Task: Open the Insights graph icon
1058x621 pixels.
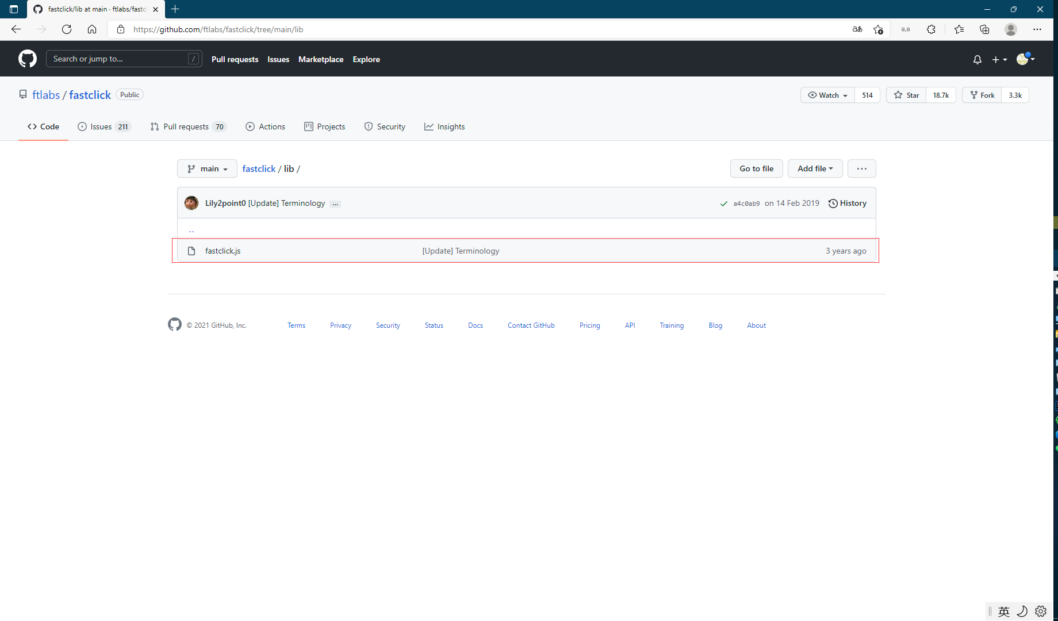Action: tap(429, 126)
